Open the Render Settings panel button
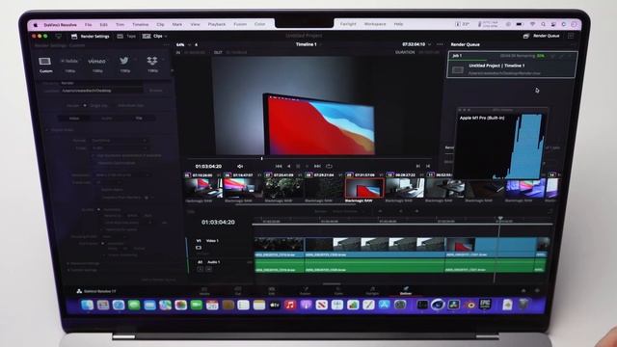The width and height of the screenshot is (617, 347). [91, 37]
